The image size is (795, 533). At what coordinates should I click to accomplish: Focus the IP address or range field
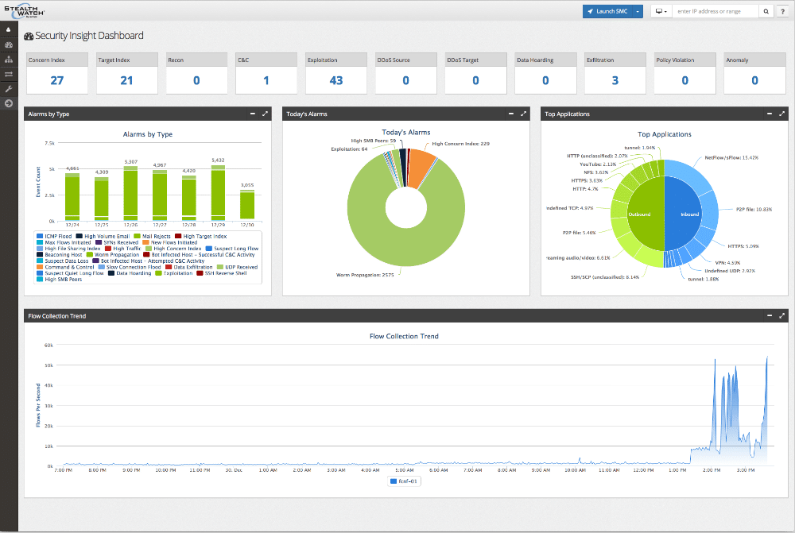715,11
